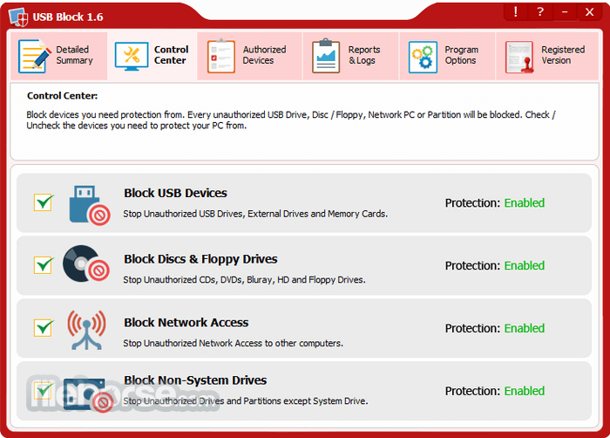Image resolution: width=610 pixels, height=438 pixels.
Task: Switch to Authorized Devices tab
Action: pos(250,56)
